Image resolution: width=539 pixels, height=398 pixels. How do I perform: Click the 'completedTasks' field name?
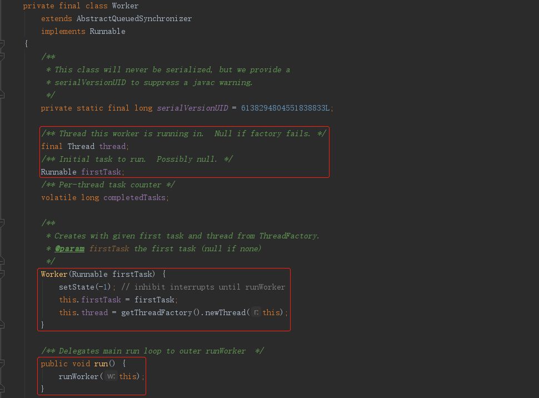134,197
